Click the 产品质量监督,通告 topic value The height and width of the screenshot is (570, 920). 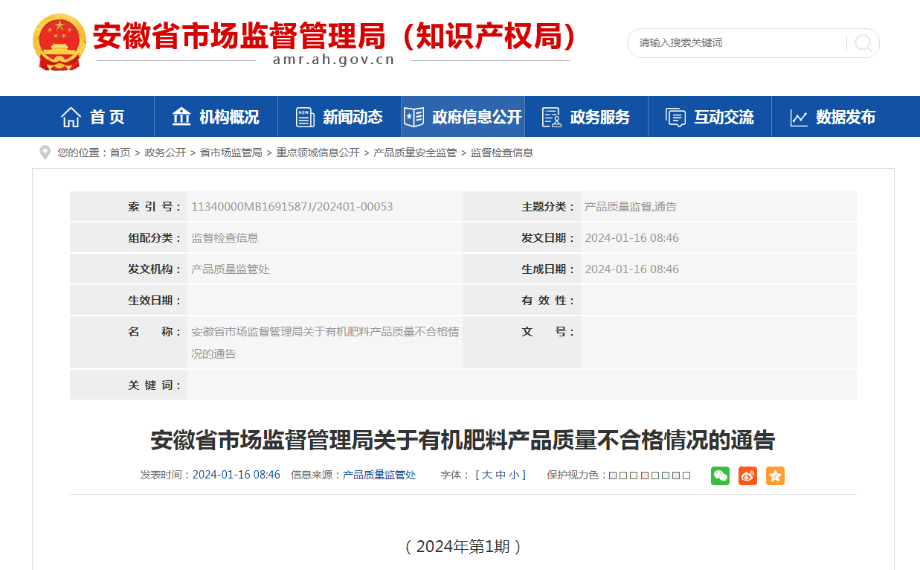click(x=631, y=207)
